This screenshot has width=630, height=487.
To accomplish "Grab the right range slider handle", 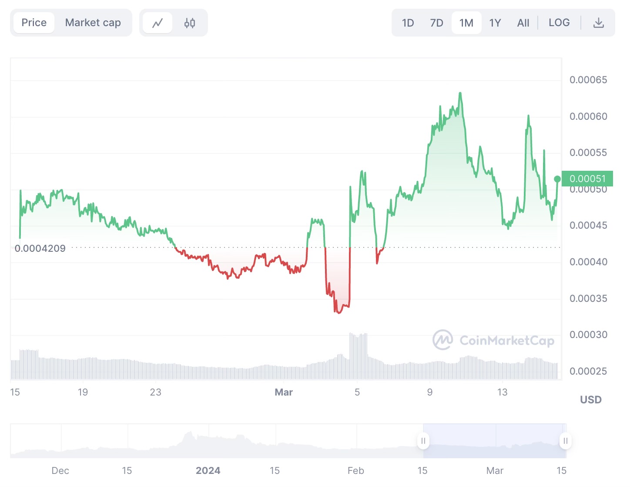I will pyautogui.click(x=565, y=441).
